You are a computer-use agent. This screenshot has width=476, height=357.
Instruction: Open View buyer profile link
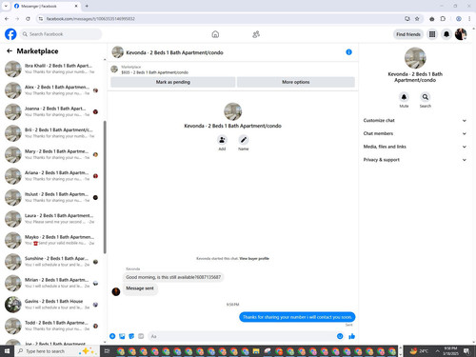(254, 258)
